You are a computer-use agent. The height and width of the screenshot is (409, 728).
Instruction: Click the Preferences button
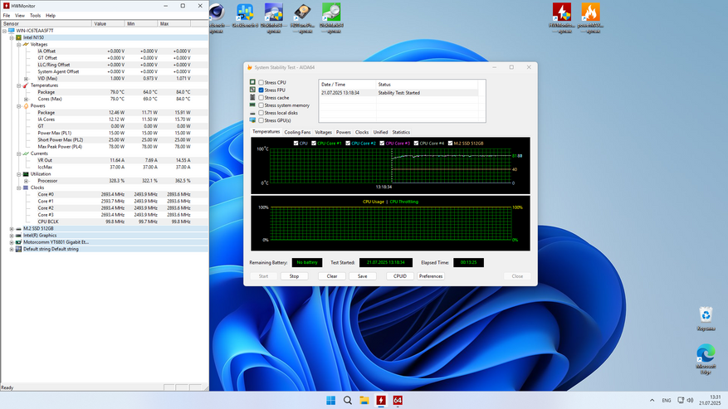pyautogui.click(x=431, y=276)
